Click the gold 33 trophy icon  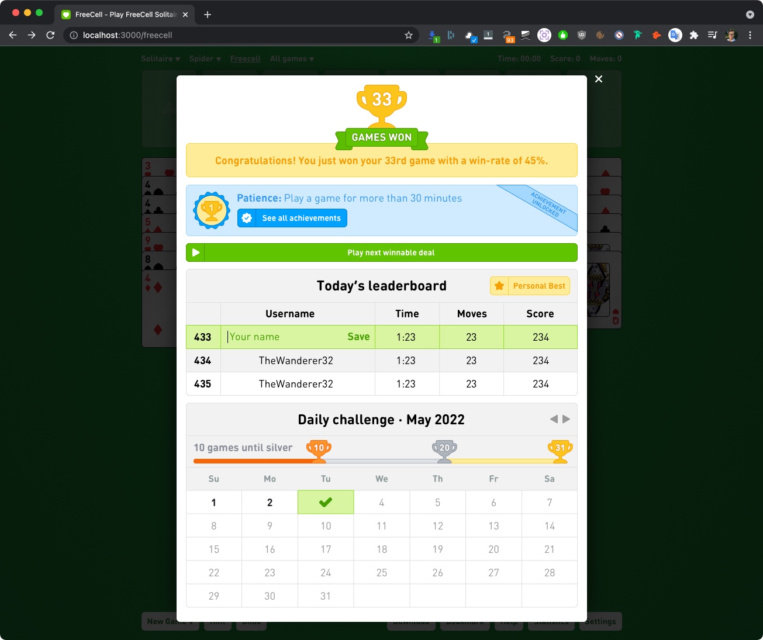[x=382, y=106]
